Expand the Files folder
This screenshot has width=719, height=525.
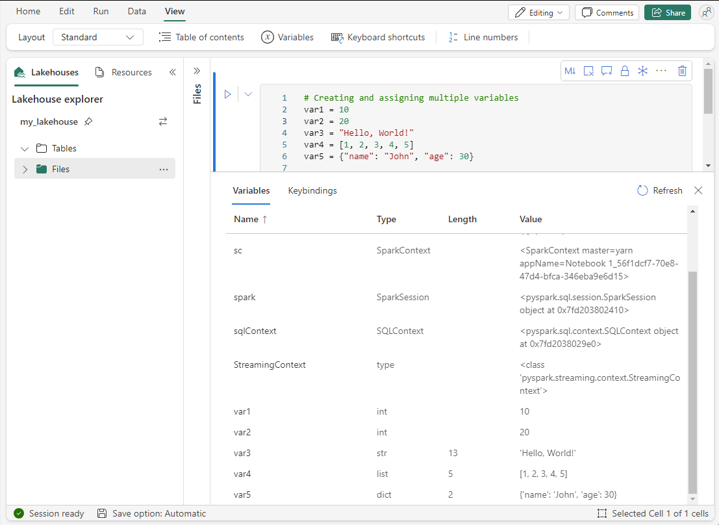tap(25, 168)
